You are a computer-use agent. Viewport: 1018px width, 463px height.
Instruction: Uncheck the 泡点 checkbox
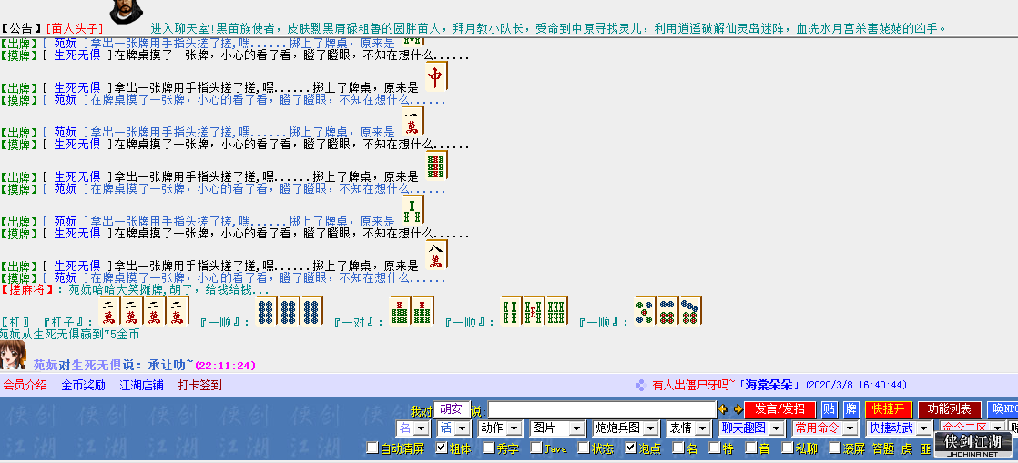(x=630, y=448)
